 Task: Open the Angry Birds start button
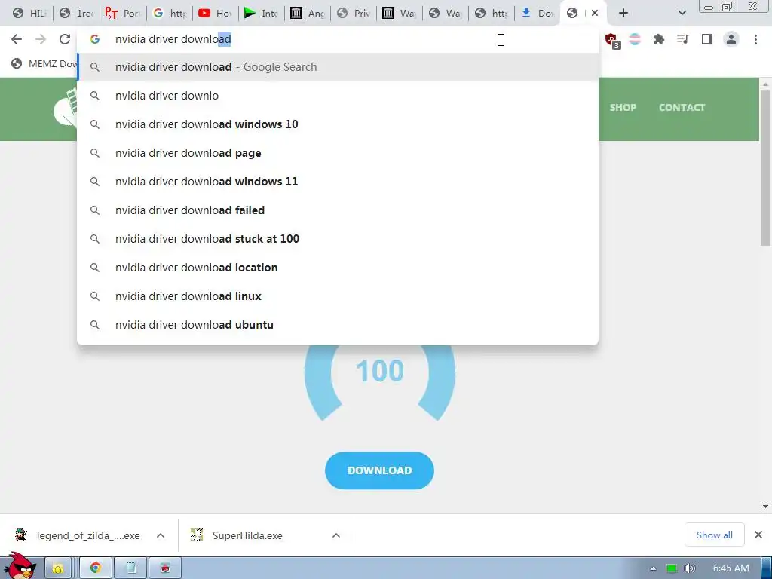(20, 566)
